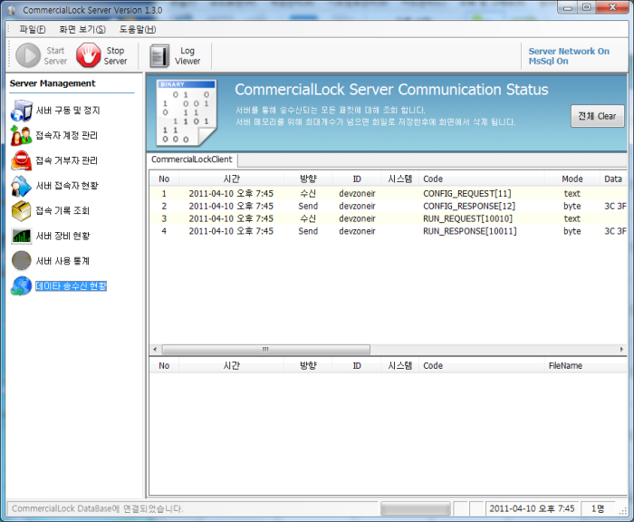Click the 전체 Clear button
This screenshot has width=634, height=522.
point(597,116)
